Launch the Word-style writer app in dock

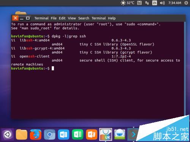[63, 134]
